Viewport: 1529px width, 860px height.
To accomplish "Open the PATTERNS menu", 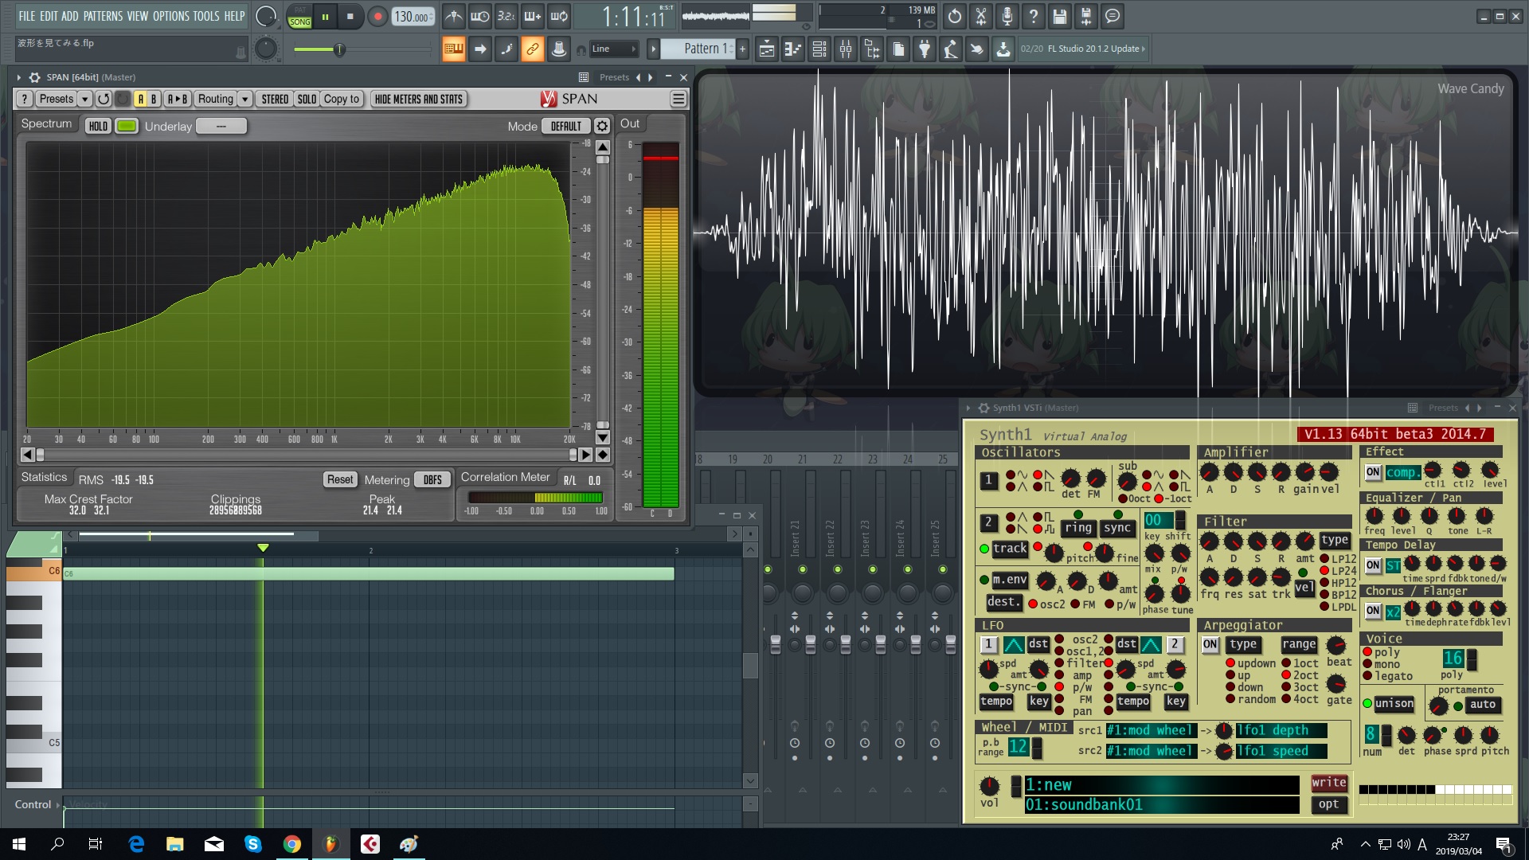I will pyautogui.click(x=103, y=16).
